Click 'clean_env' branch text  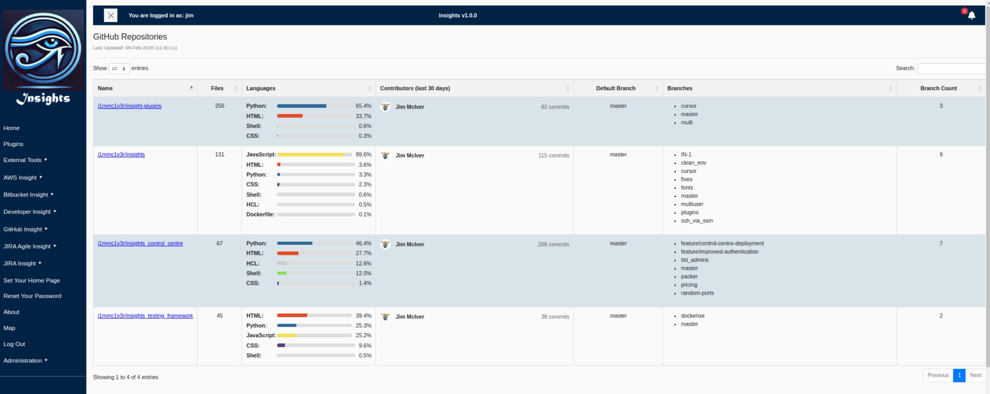coord(693,163)
